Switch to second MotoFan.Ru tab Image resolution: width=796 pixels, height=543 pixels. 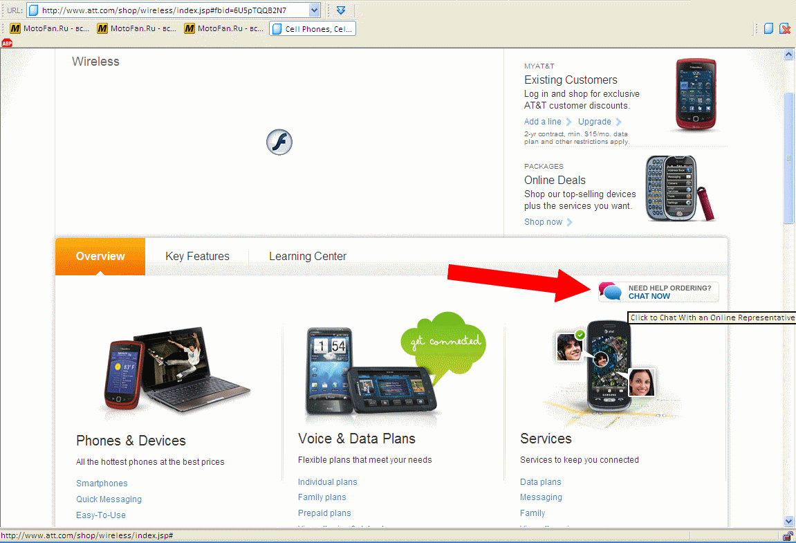(136, 28)
